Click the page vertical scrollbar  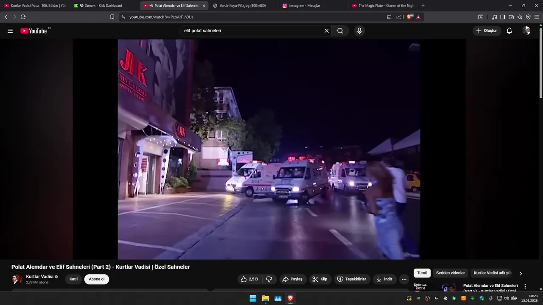540,64
